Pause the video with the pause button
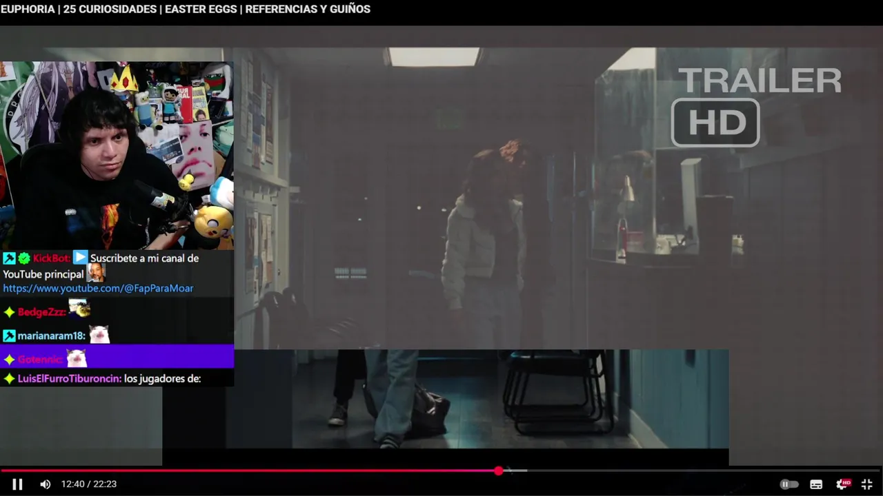 point(17,484)
